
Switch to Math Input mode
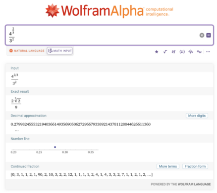(60, 51)
